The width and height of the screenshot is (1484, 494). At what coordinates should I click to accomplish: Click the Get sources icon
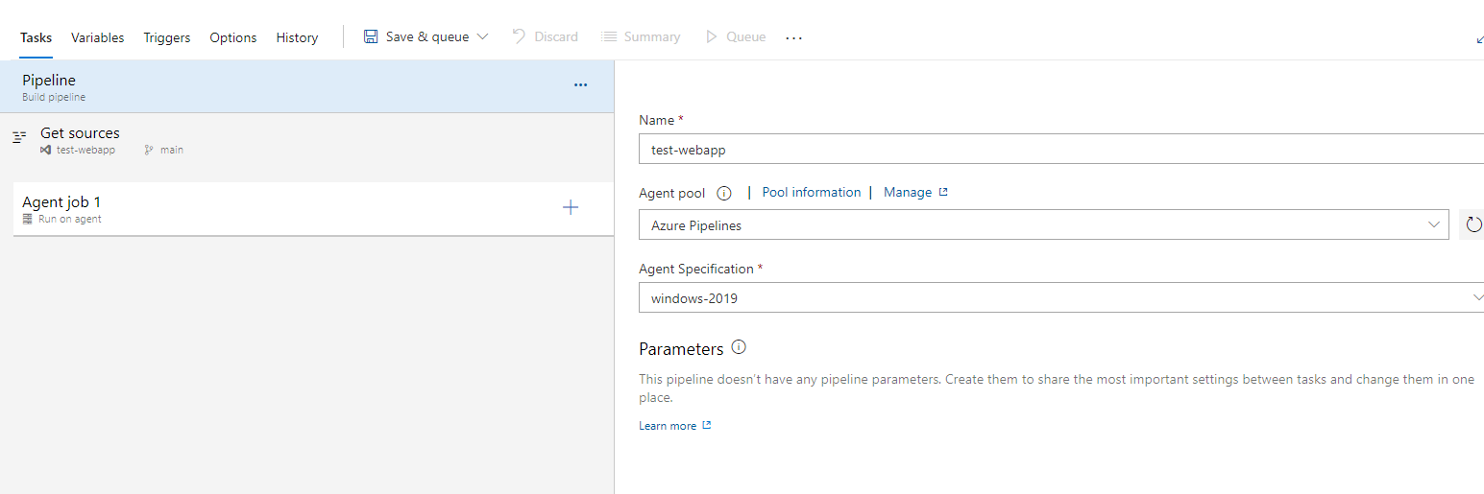tap(19, 138)
